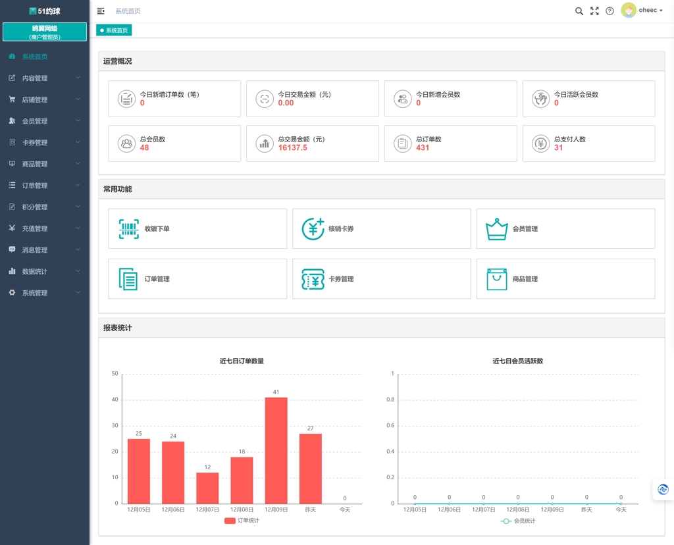This screenshot has width=674, height=545.
Task: Expand 内容管理 sidebar menu
Action: pos(45,78)
